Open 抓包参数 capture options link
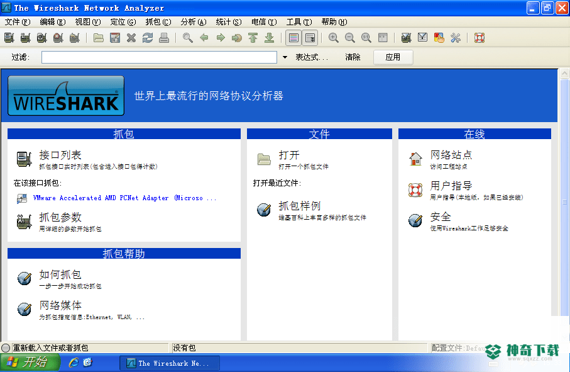Screen dimensions: 570x372 (60, 217)
